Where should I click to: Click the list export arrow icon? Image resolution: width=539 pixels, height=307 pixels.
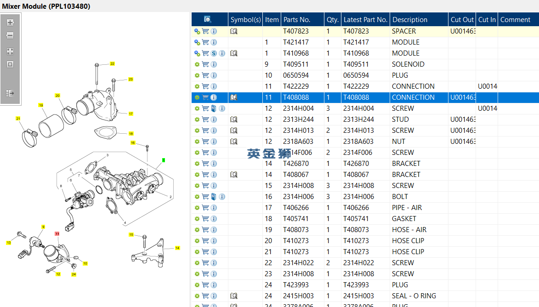click(x=10, y=93)
